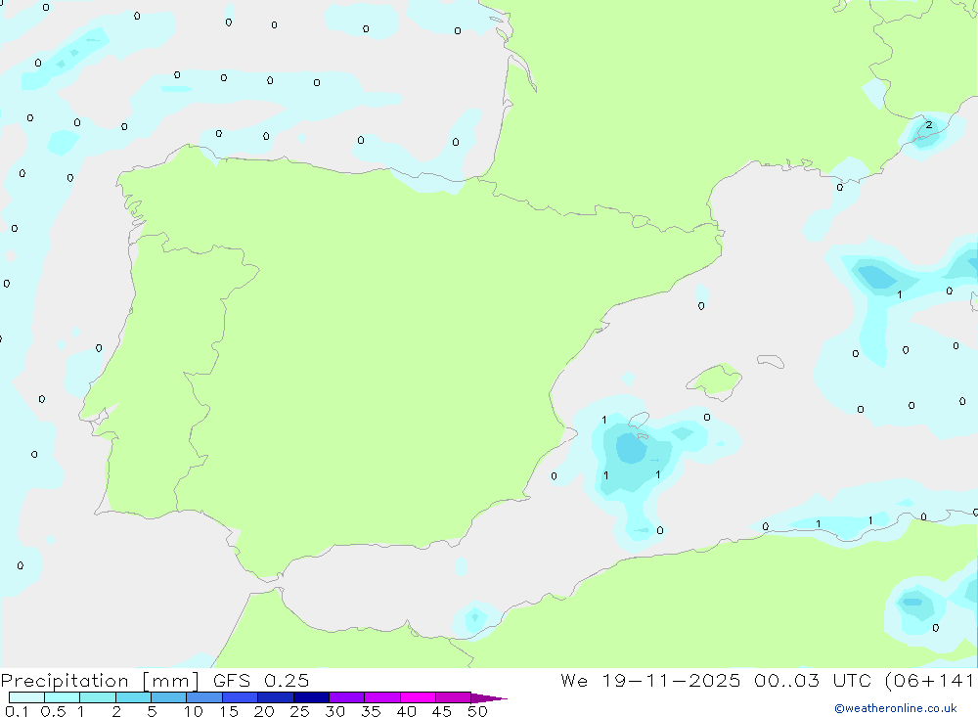Click the '15' legend scale label
Viewport: 978px width, 717px height.
pyautogui.click(x=229, y=711)
